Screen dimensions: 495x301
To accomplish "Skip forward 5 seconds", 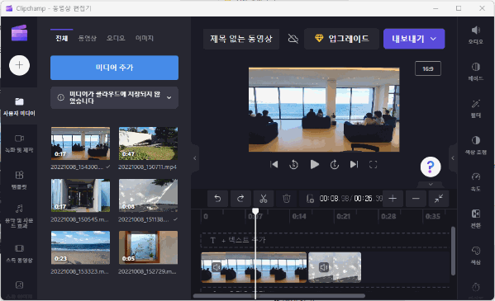I will click(335, 164).
